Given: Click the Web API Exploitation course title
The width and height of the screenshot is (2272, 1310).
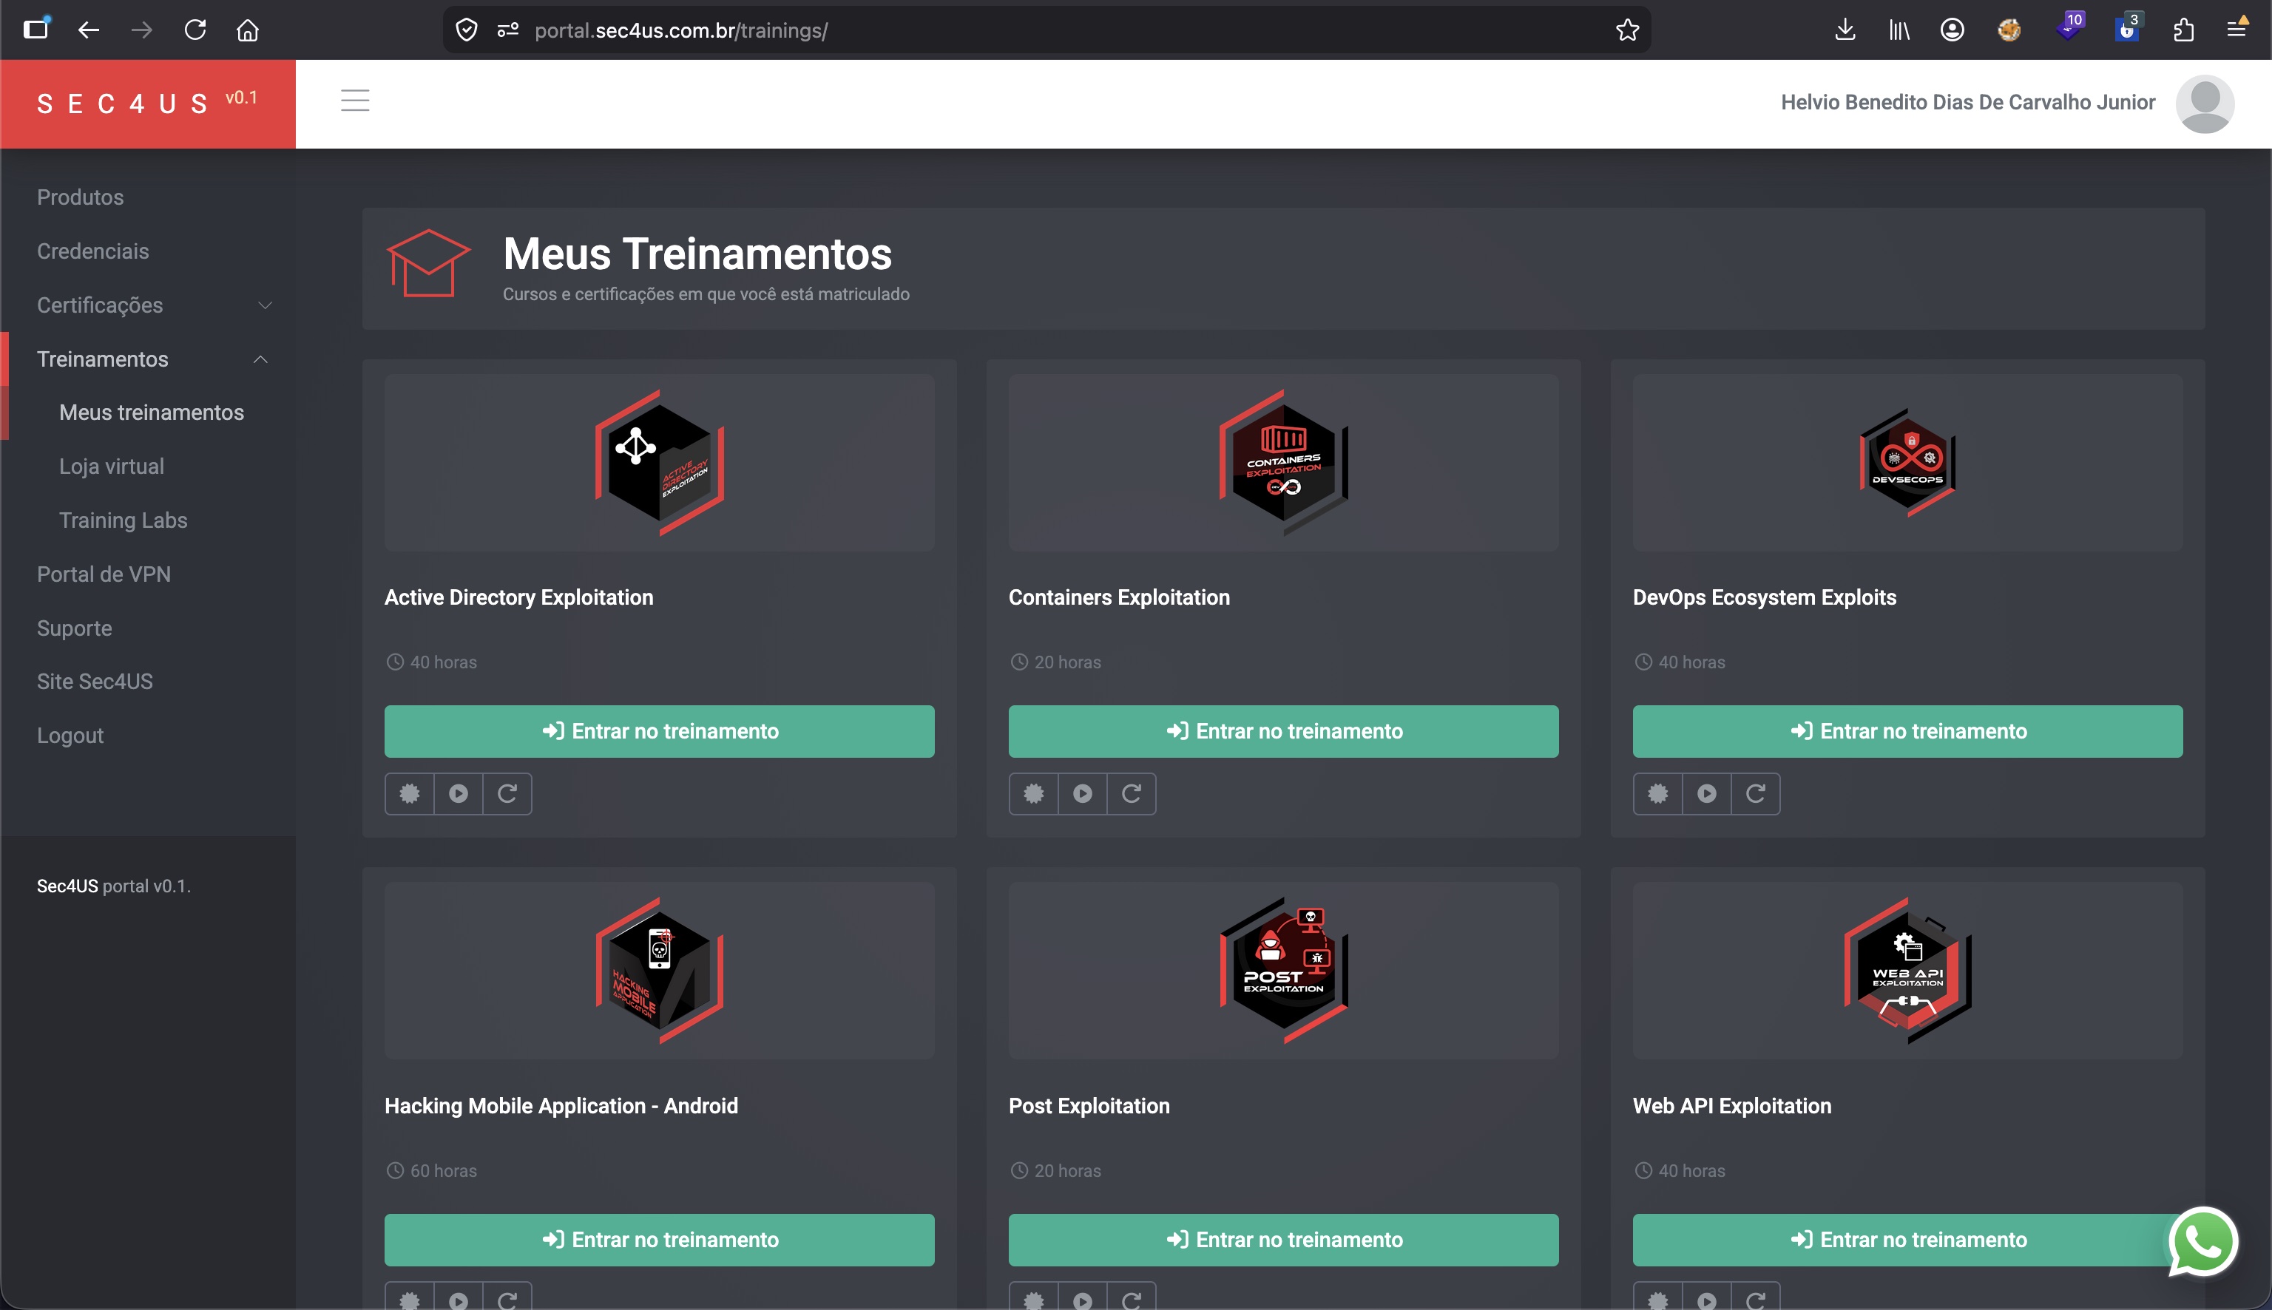Looking at the screenshot, I should 1732,1106.
